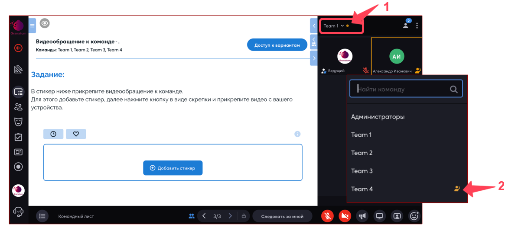
Task: Toggle the eye visibility icon
Action: point(45,23)
